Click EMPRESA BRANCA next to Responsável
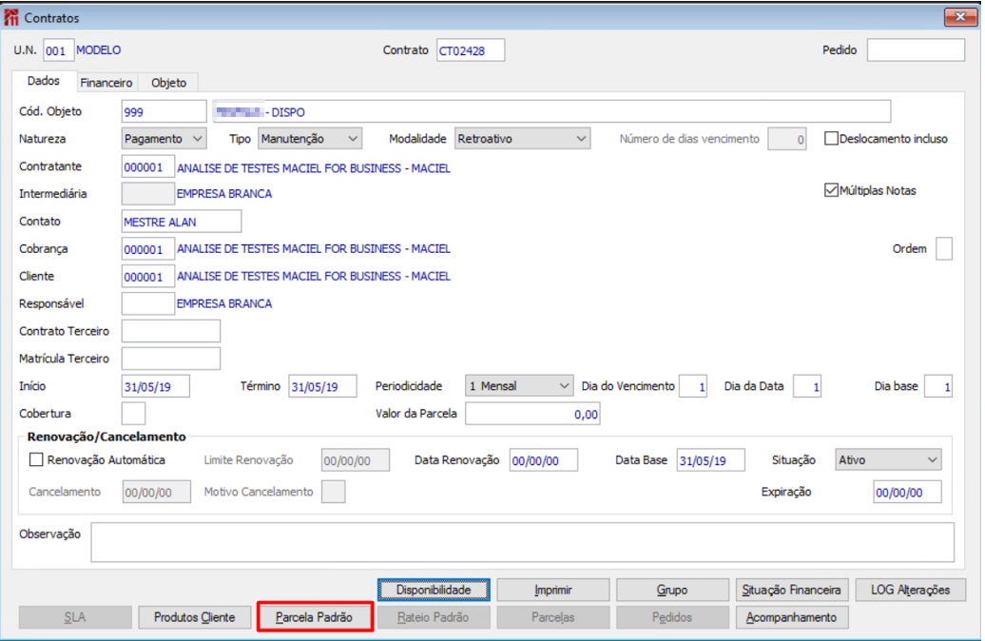 click(224, 303)
